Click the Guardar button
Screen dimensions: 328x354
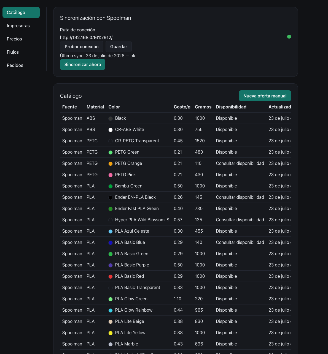(x=119, y=47)
